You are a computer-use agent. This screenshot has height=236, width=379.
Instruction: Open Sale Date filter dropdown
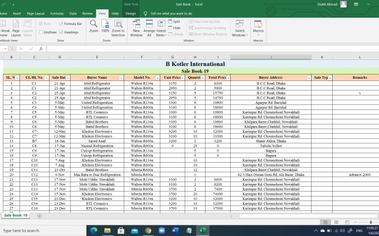pyautogui.click(x=67, y=78)
